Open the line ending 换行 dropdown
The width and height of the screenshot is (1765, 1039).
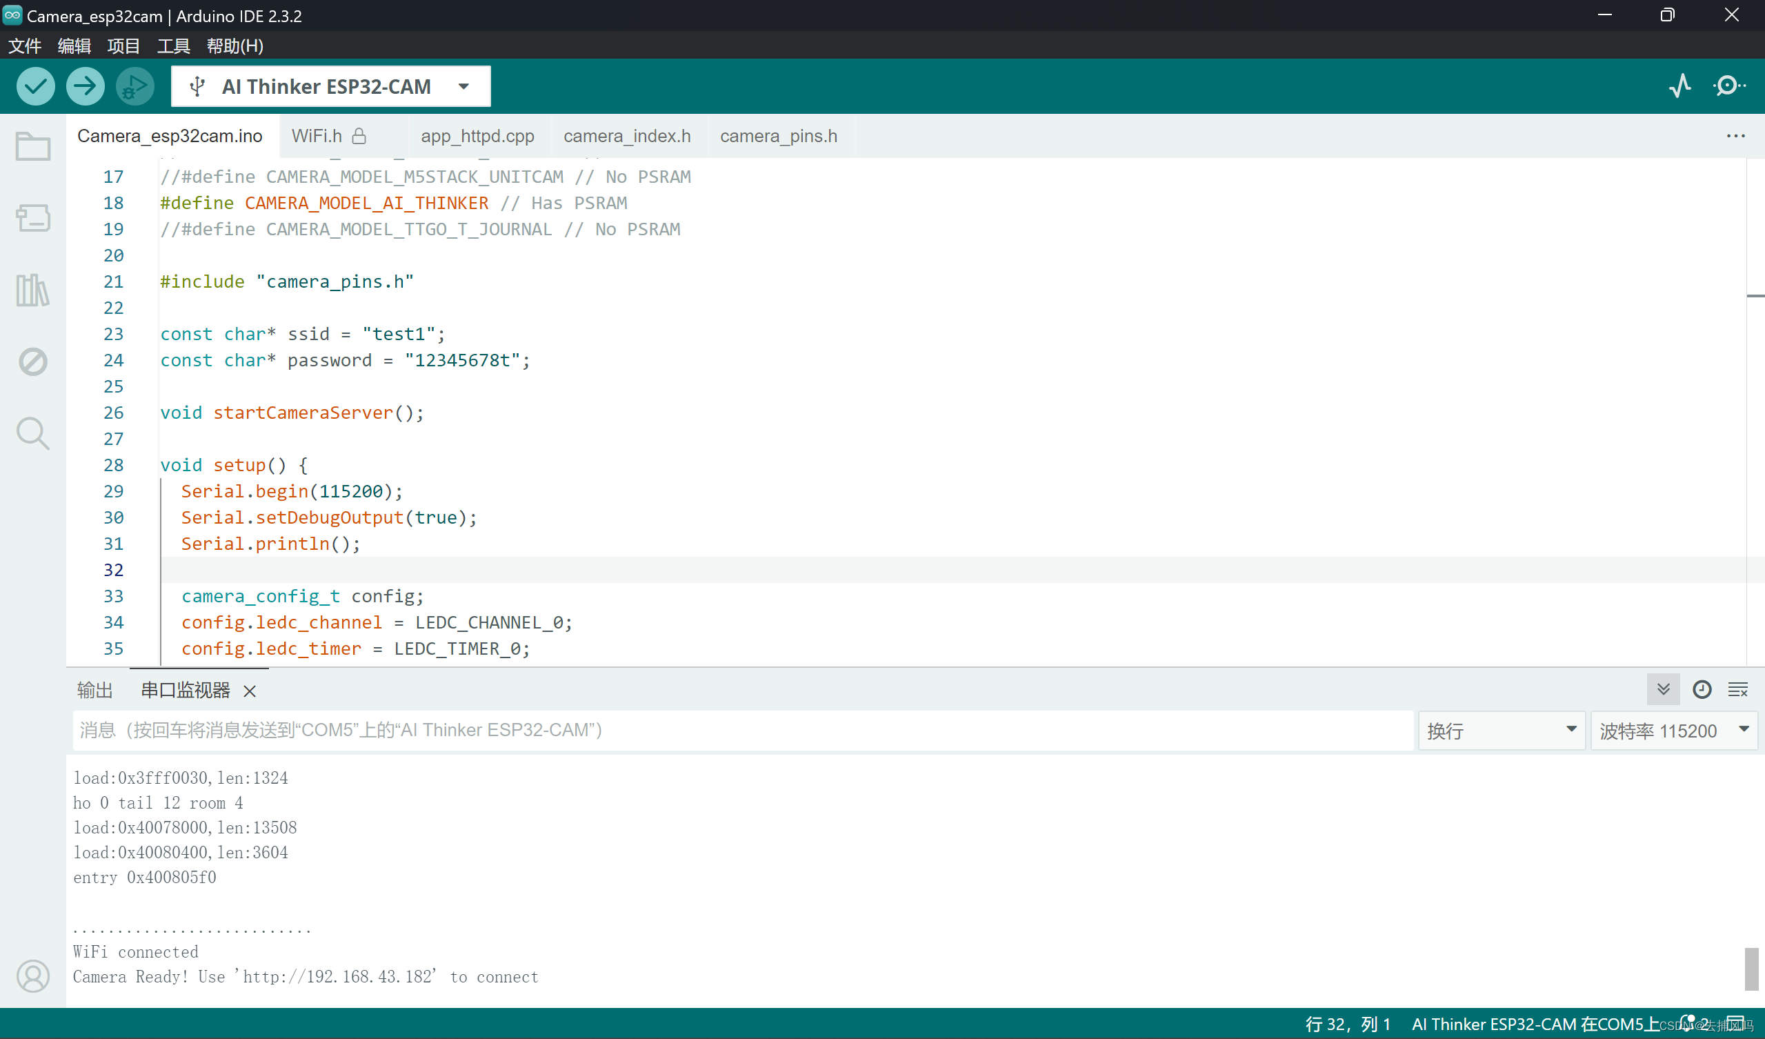[x=1500, y=731]
